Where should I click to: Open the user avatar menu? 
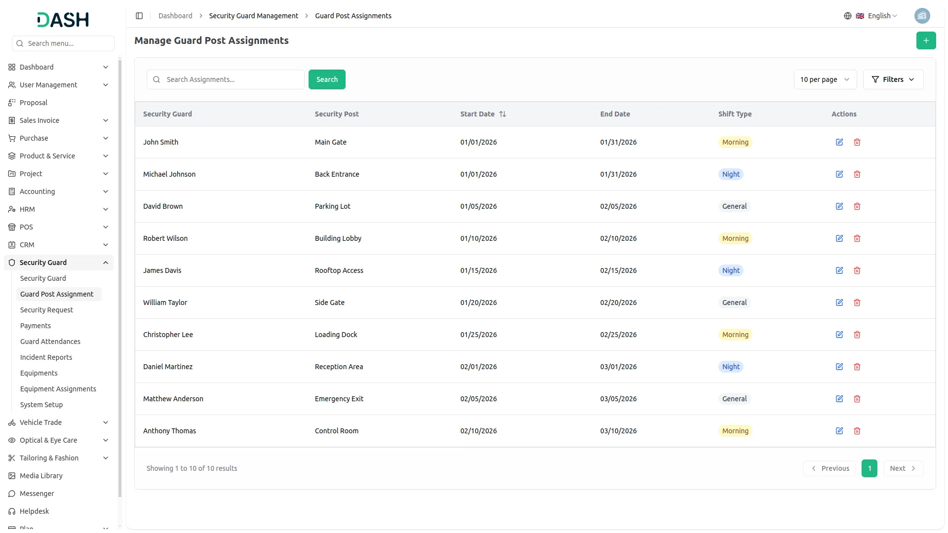tap(922, 16)
